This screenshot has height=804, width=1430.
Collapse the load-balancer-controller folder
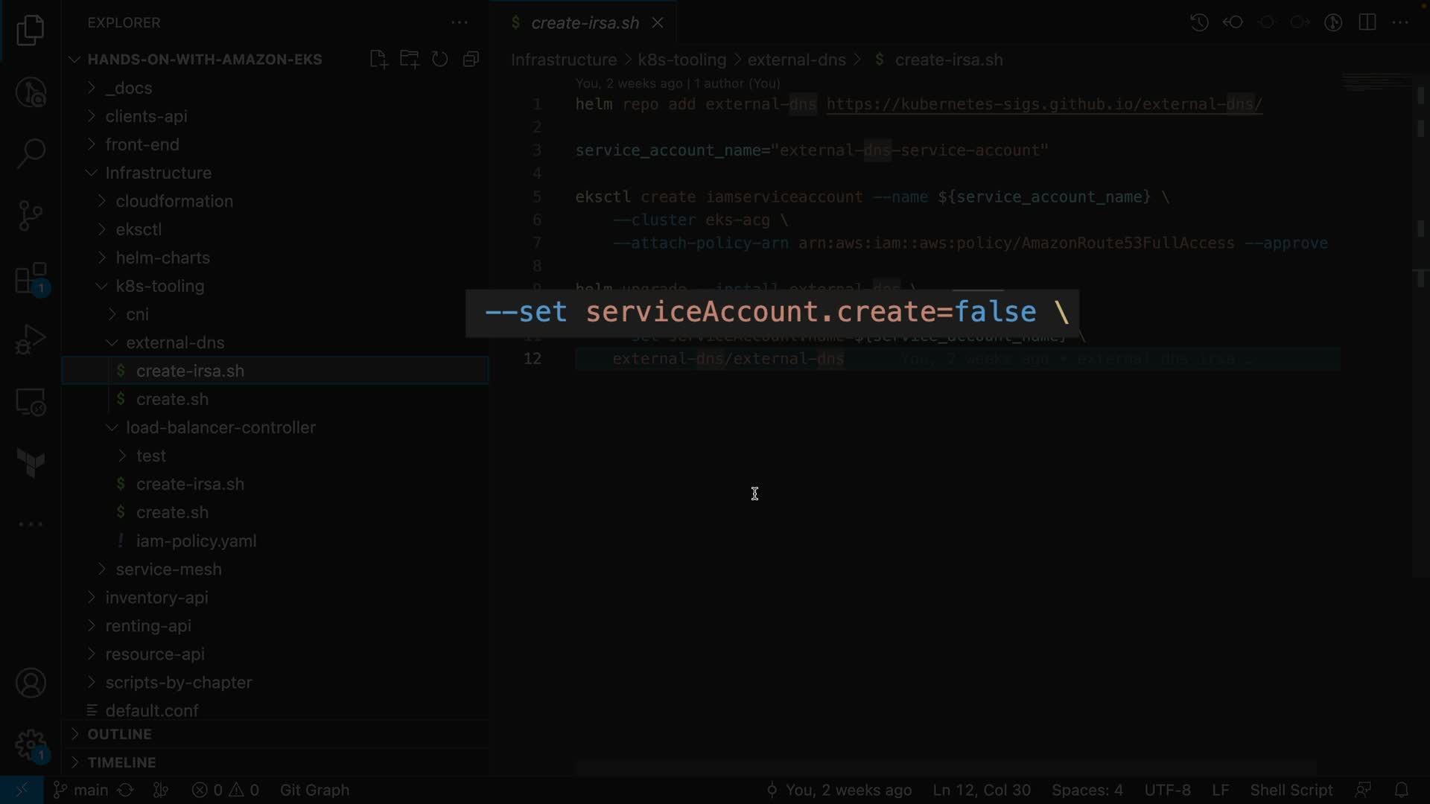tap(220, 427)
